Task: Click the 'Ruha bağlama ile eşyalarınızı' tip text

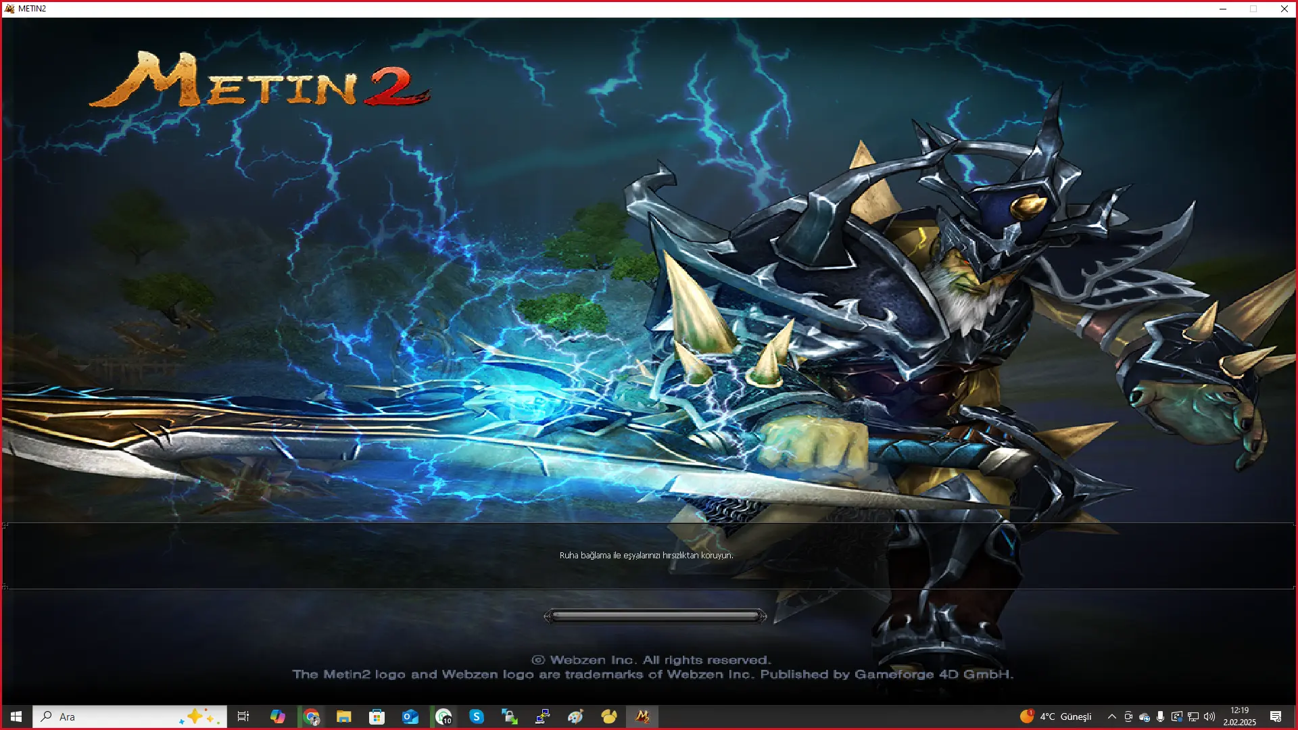Action: pos(646,556)
